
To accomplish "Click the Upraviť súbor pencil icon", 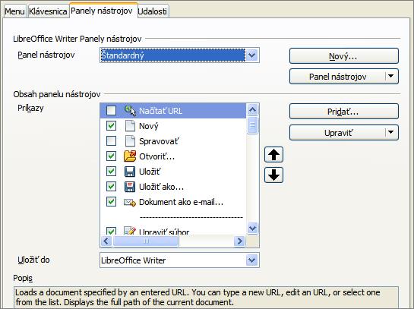I will [130, 231].
